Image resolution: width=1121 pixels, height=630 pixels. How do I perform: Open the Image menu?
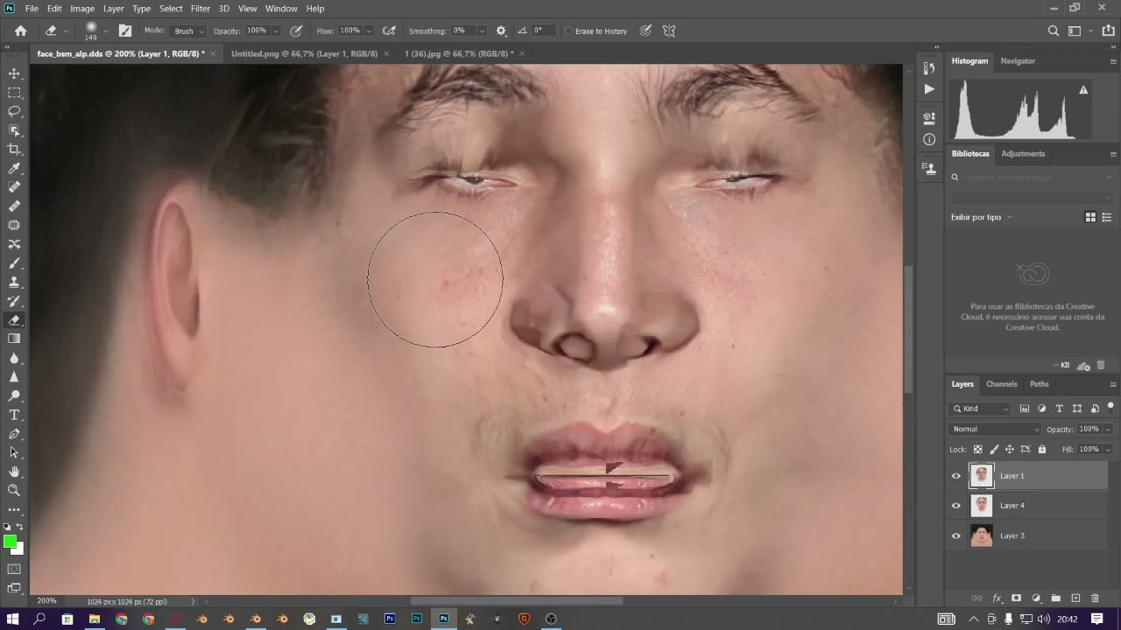tap(82, 8)
